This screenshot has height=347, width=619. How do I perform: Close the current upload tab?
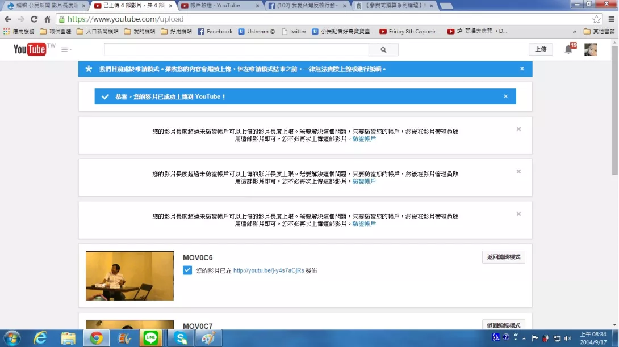point(170,6)
